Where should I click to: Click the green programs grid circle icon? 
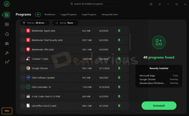tap(159, 42)
